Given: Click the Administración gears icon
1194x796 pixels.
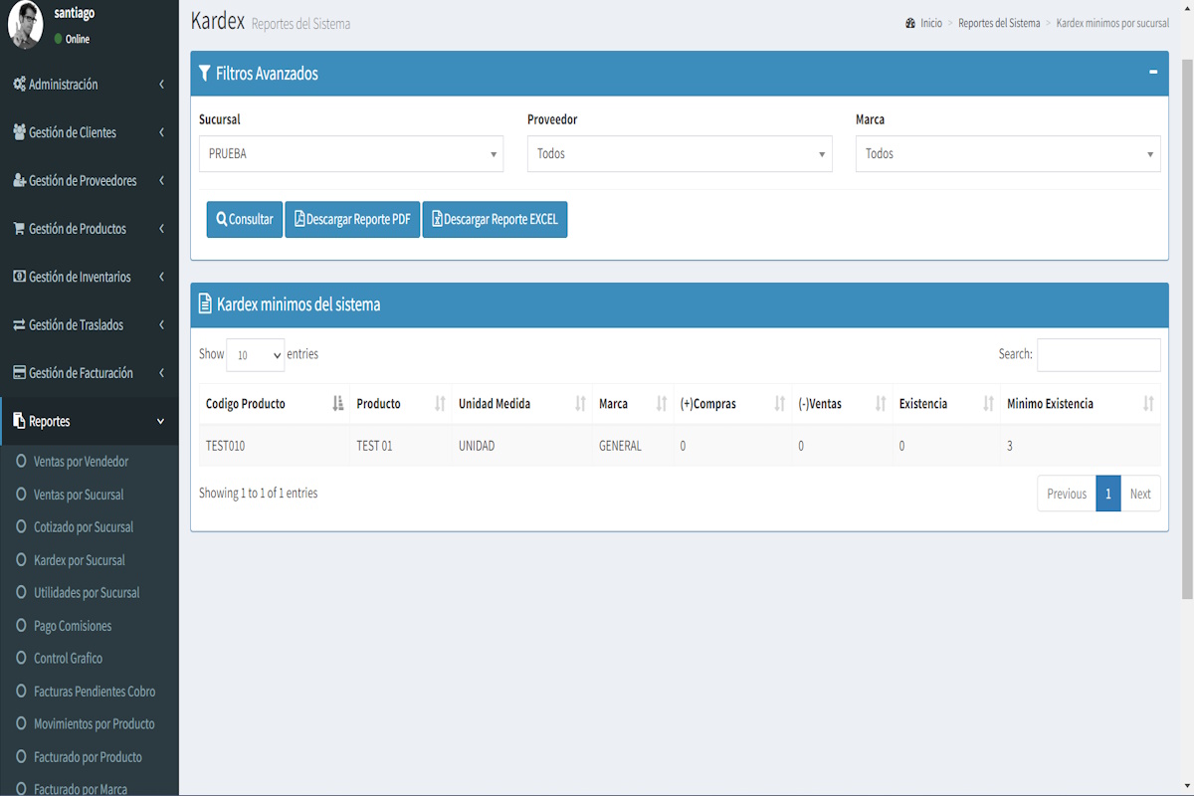Looking at the screenshot, I should [19, 85].
